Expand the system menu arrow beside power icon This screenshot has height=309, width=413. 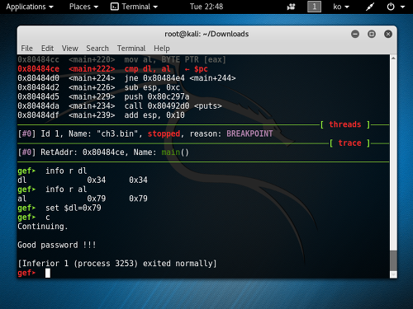[402, 7]
